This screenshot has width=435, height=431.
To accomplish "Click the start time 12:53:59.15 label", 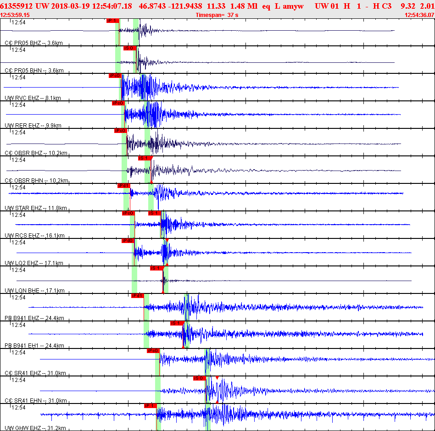I will [15, 15].
